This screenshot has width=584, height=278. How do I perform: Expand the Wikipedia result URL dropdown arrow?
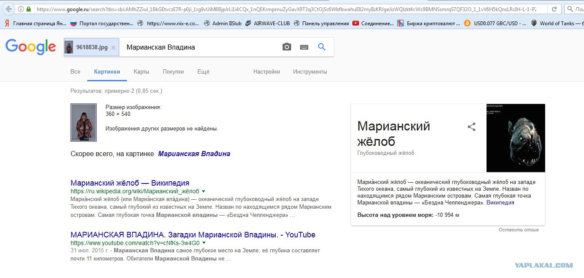[x=204, y=192]
